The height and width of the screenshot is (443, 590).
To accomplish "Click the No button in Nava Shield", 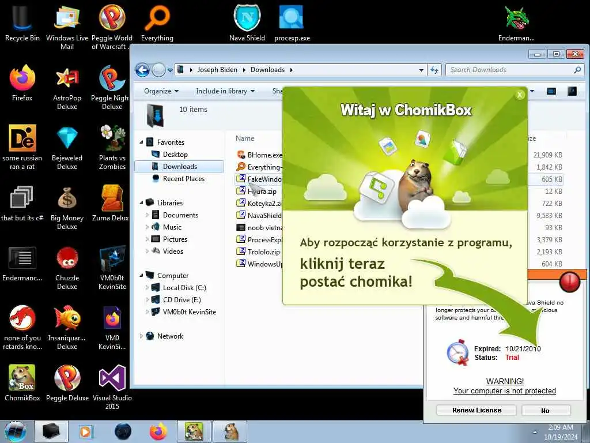I will [546, 410].
